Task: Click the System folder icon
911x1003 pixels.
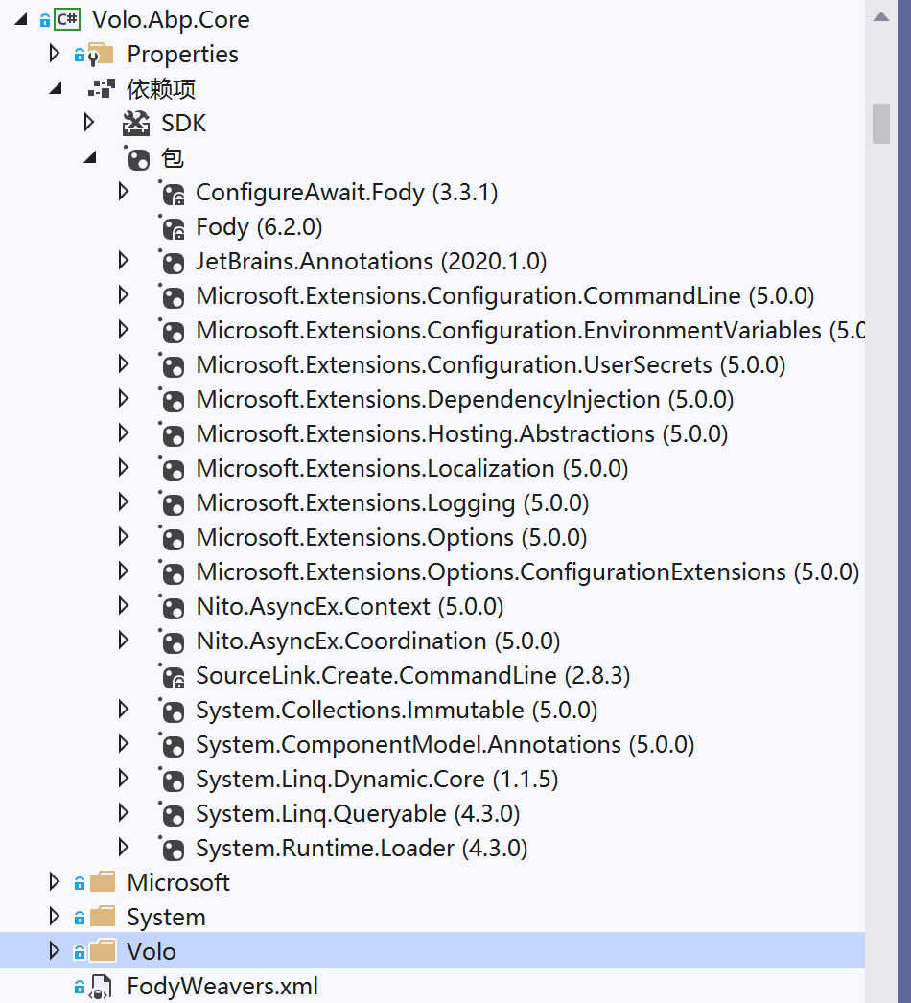Action: pyautogui.click(x=103, y=917)
